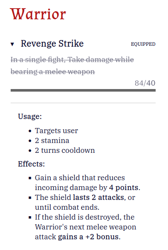
Task: Click the bold 'gains a +2 bonus' text
Action: tap(88, 237)
